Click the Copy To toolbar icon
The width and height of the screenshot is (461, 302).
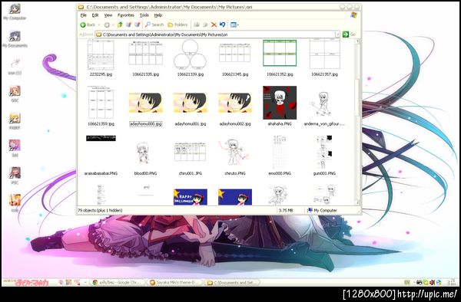tap(205, 25)
